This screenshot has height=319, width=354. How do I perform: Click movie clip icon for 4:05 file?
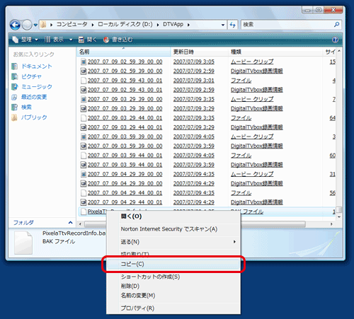point(84,137)
